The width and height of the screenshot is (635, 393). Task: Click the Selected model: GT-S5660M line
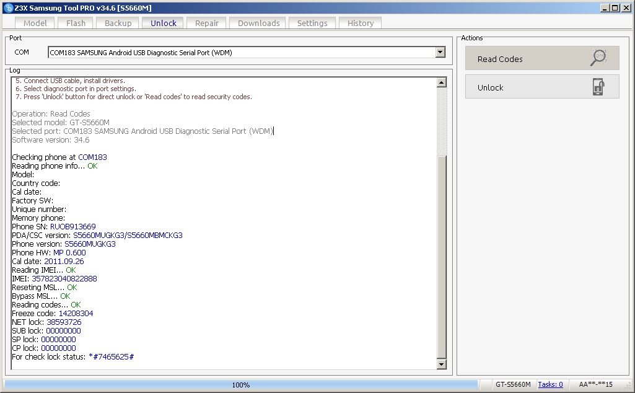(x=61, y=122)
